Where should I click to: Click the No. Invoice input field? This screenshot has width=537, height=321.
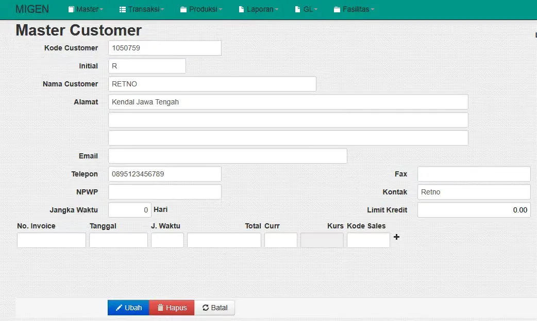(x=52, y=240)
